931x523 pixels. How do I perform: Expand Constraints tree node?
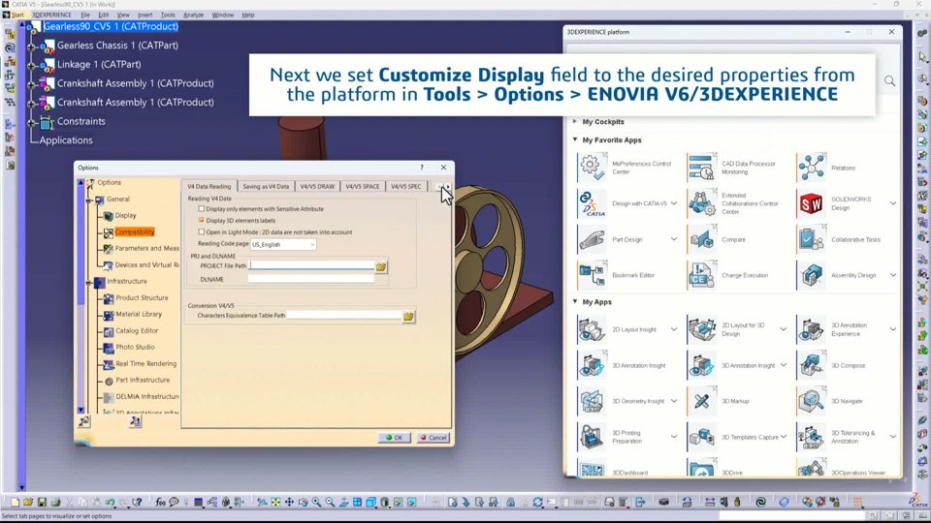[31, 122]
